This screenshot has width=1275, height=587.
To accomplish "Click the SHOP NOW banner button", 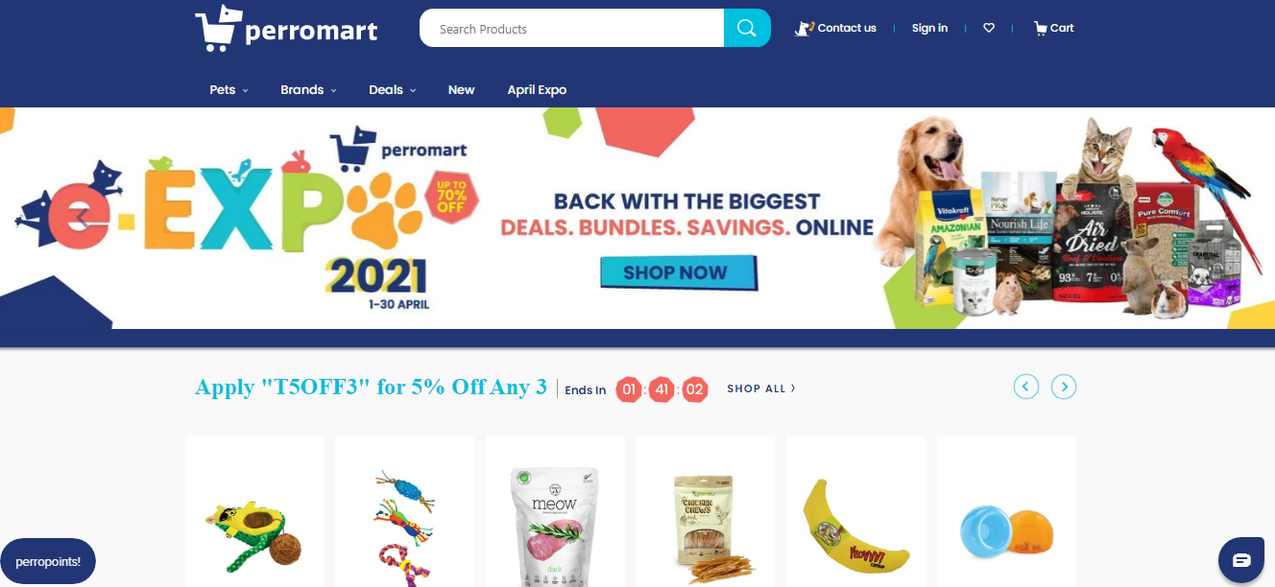I will (679, 272).
